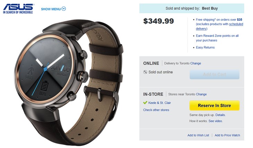253x148 pixels.
Task: Click the See video link
Action: (x=215, y=121)
